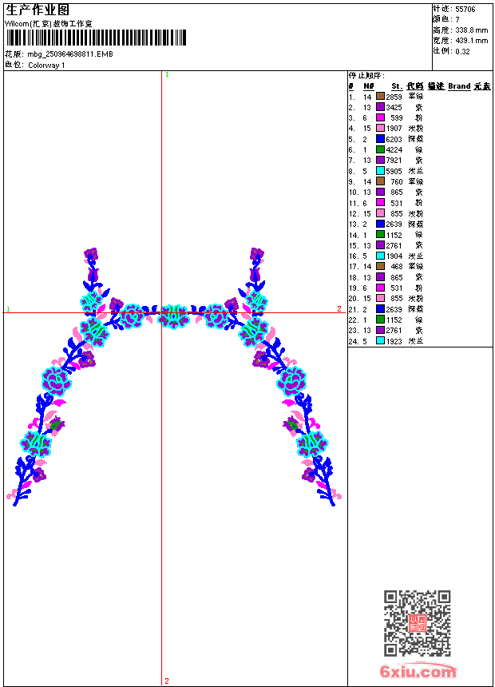
Task: Click the Brand column header
Action: pyautogui.click(x=459, y=86)
